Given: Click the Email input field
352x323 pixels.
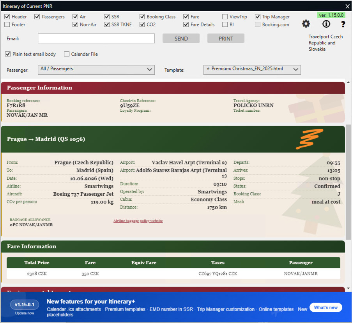Looking at the screenshot, I should click(96, 39).
